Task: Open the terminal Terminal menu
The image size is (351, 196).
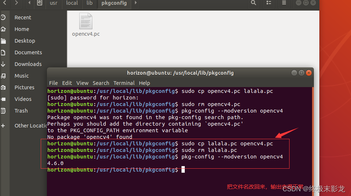Action: (x=124, y=83)
